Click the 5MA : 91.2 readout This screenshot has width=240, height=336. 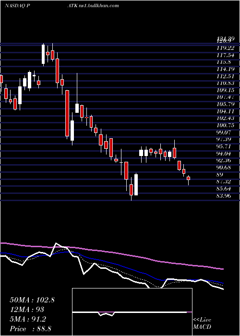(x=28, y=319)
